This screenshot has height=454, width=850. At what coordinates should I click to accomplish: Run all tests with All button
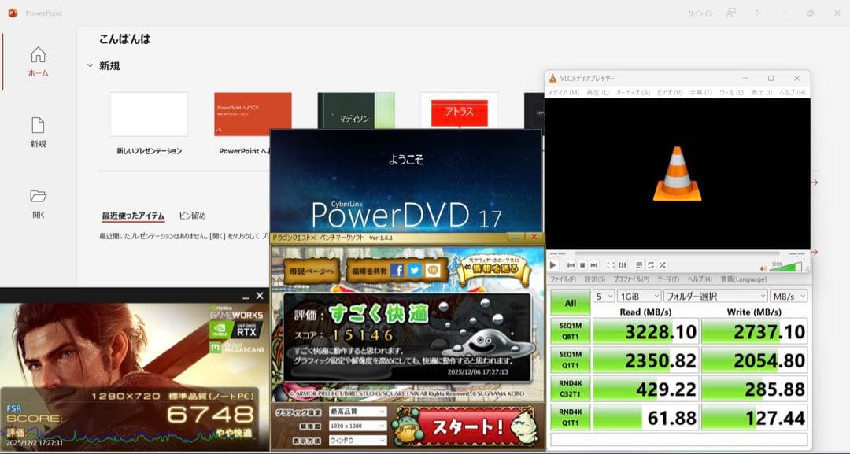[571, 303]
